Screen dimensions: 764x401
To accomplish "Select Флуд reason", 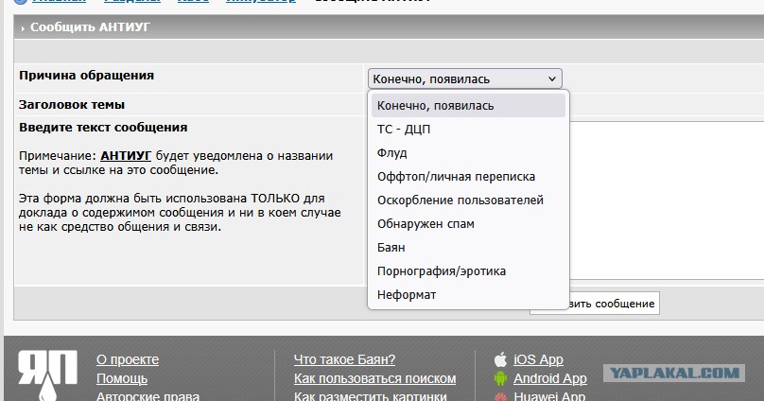I will pos(468,153).
